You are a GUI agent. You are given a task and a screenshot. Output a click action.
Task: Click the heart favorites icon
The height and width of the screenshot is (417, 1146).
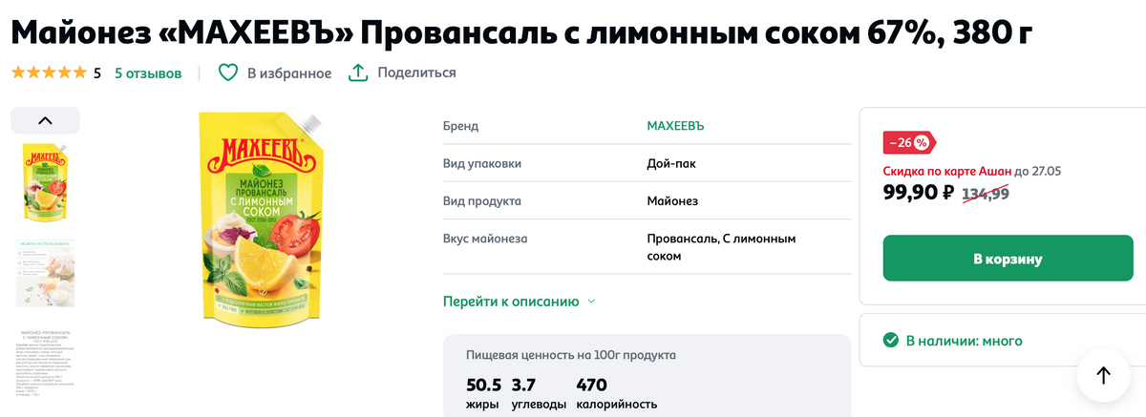[227, 73]
